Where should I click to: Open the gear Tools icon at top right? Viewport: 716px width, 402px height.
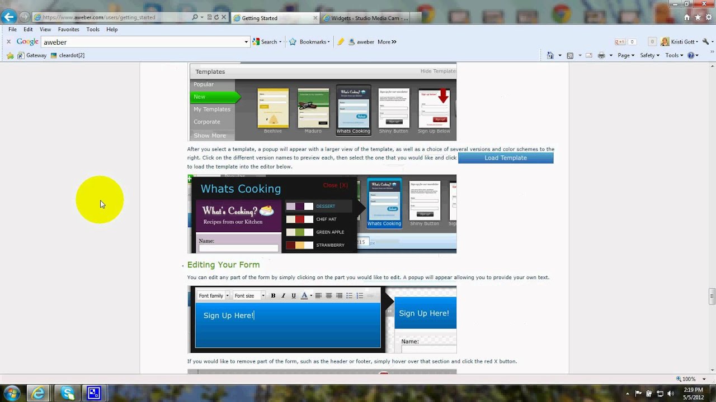(708, 17)
